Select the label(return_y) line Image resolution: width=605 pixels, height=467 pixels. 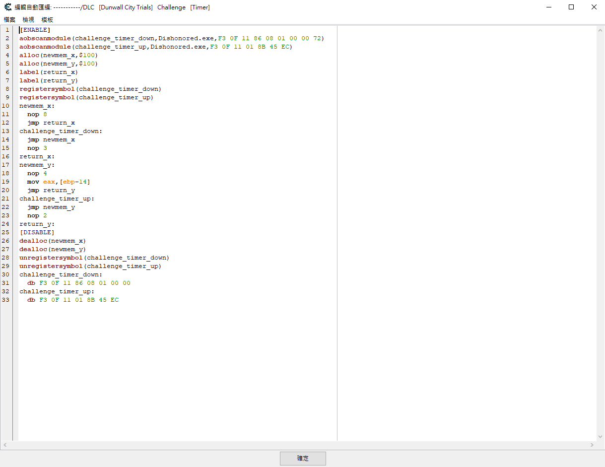click(x=49, y=80)
